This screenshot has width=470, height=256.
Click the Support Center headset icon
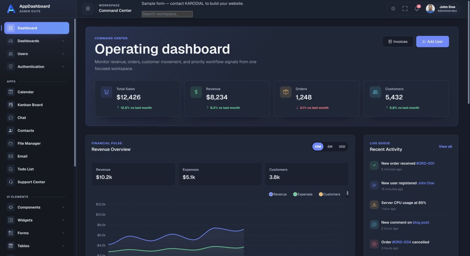pos(11,182)
